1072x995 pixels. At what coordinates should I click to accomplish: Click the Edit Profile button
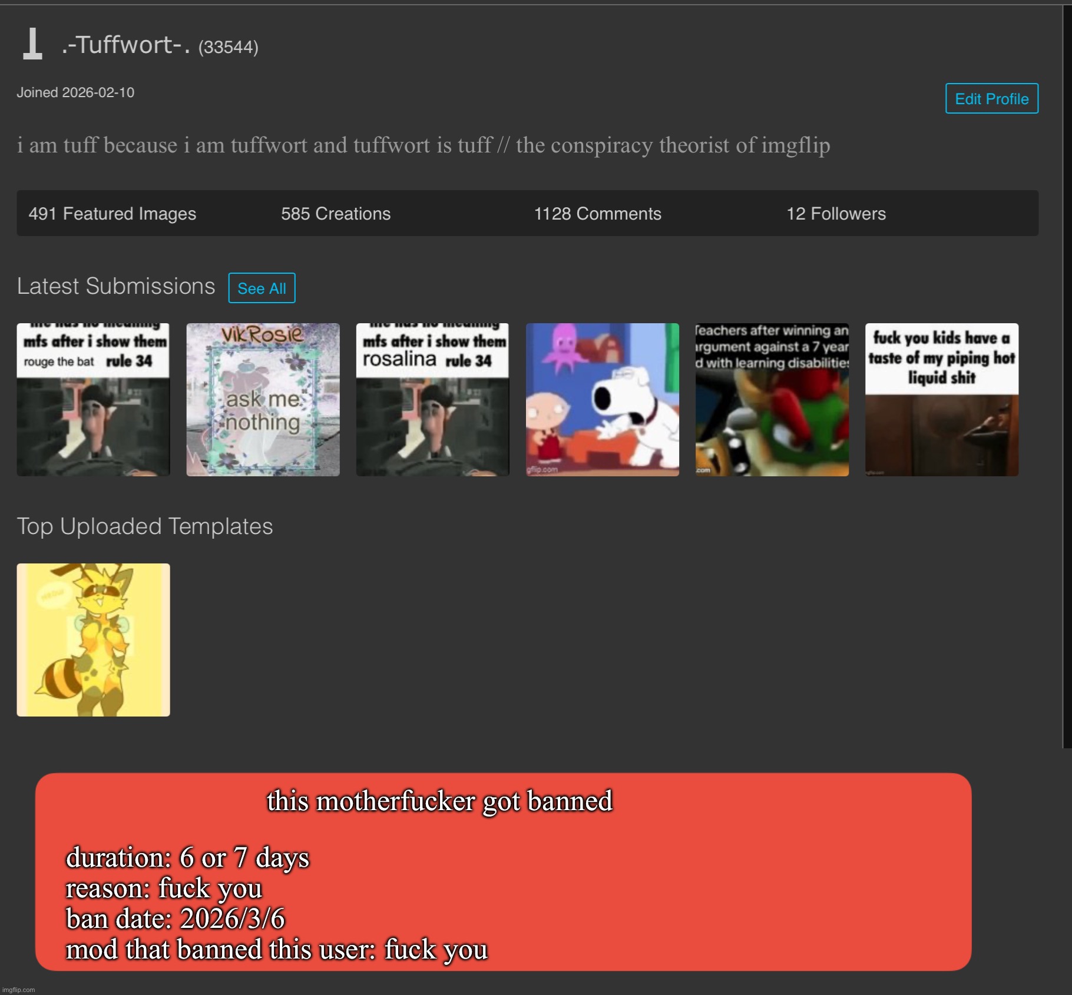point(991,98)
